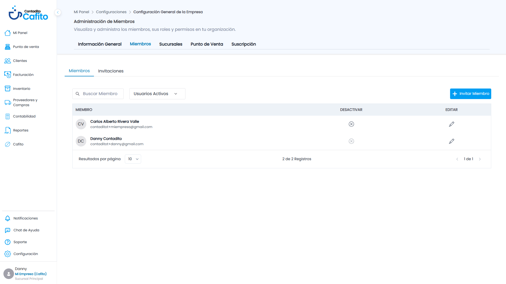Click the CV member avatar

[x=81, y=124]
